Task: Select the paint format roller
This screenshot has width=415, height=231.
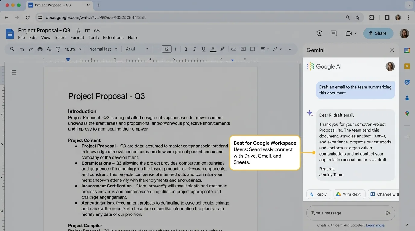Action: pyautogui.click(x=58, y=49)
